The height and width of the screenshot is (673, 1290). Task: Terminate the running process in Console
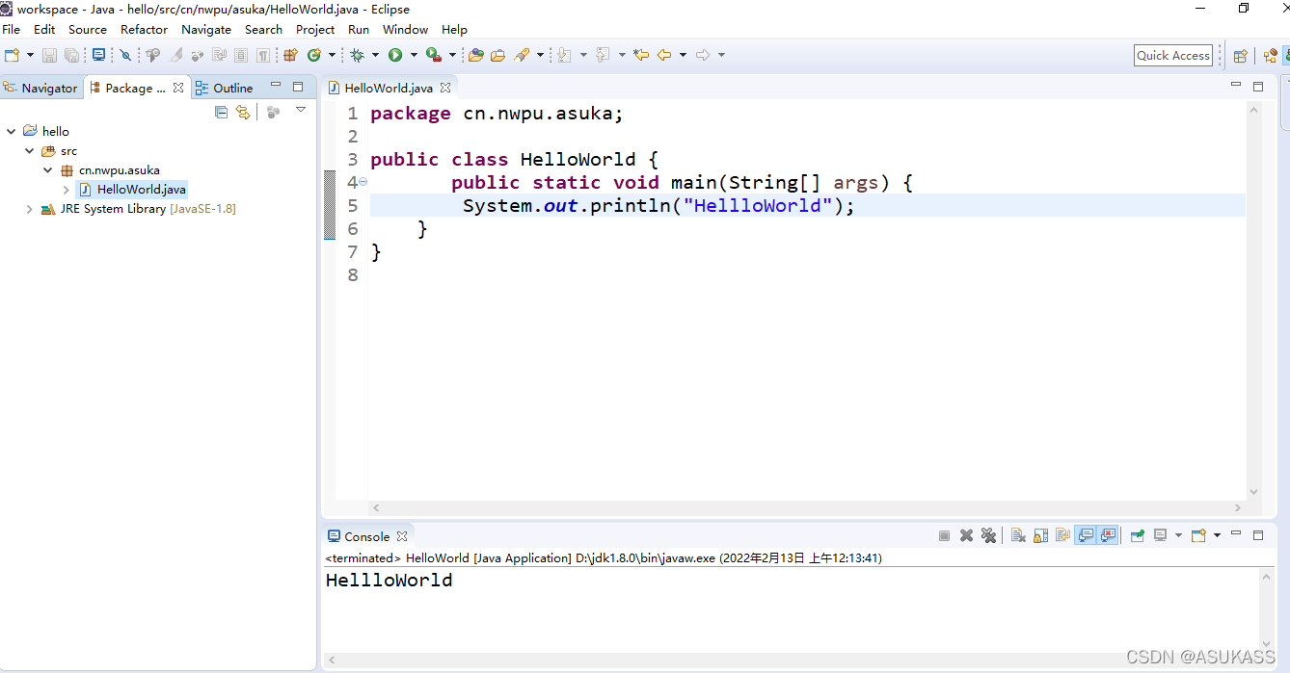click(x=944, y=535)
